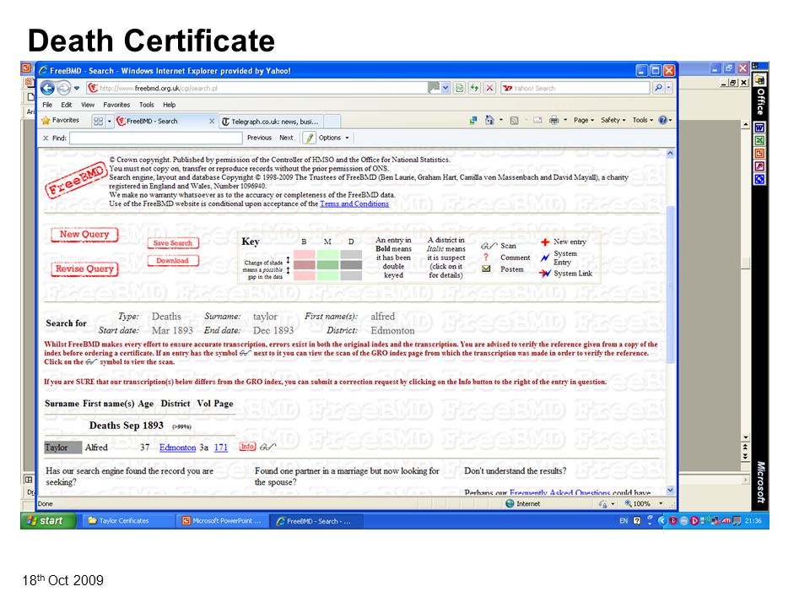Click the Word icon in Office shortcut bar
The width and height of the screenshot is (810, 608).
click(x=759, y=128)
